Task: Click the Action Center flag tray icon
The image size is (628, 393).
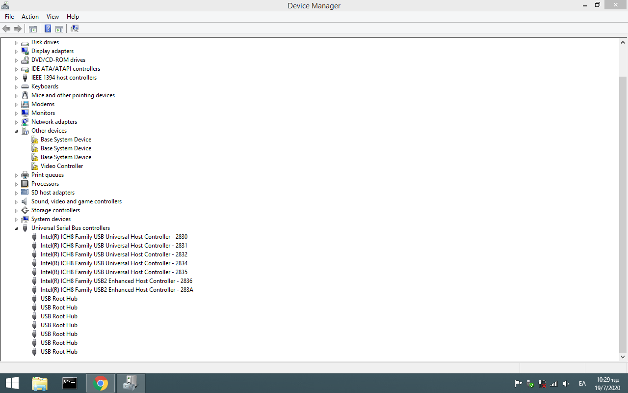Action: 518,384
